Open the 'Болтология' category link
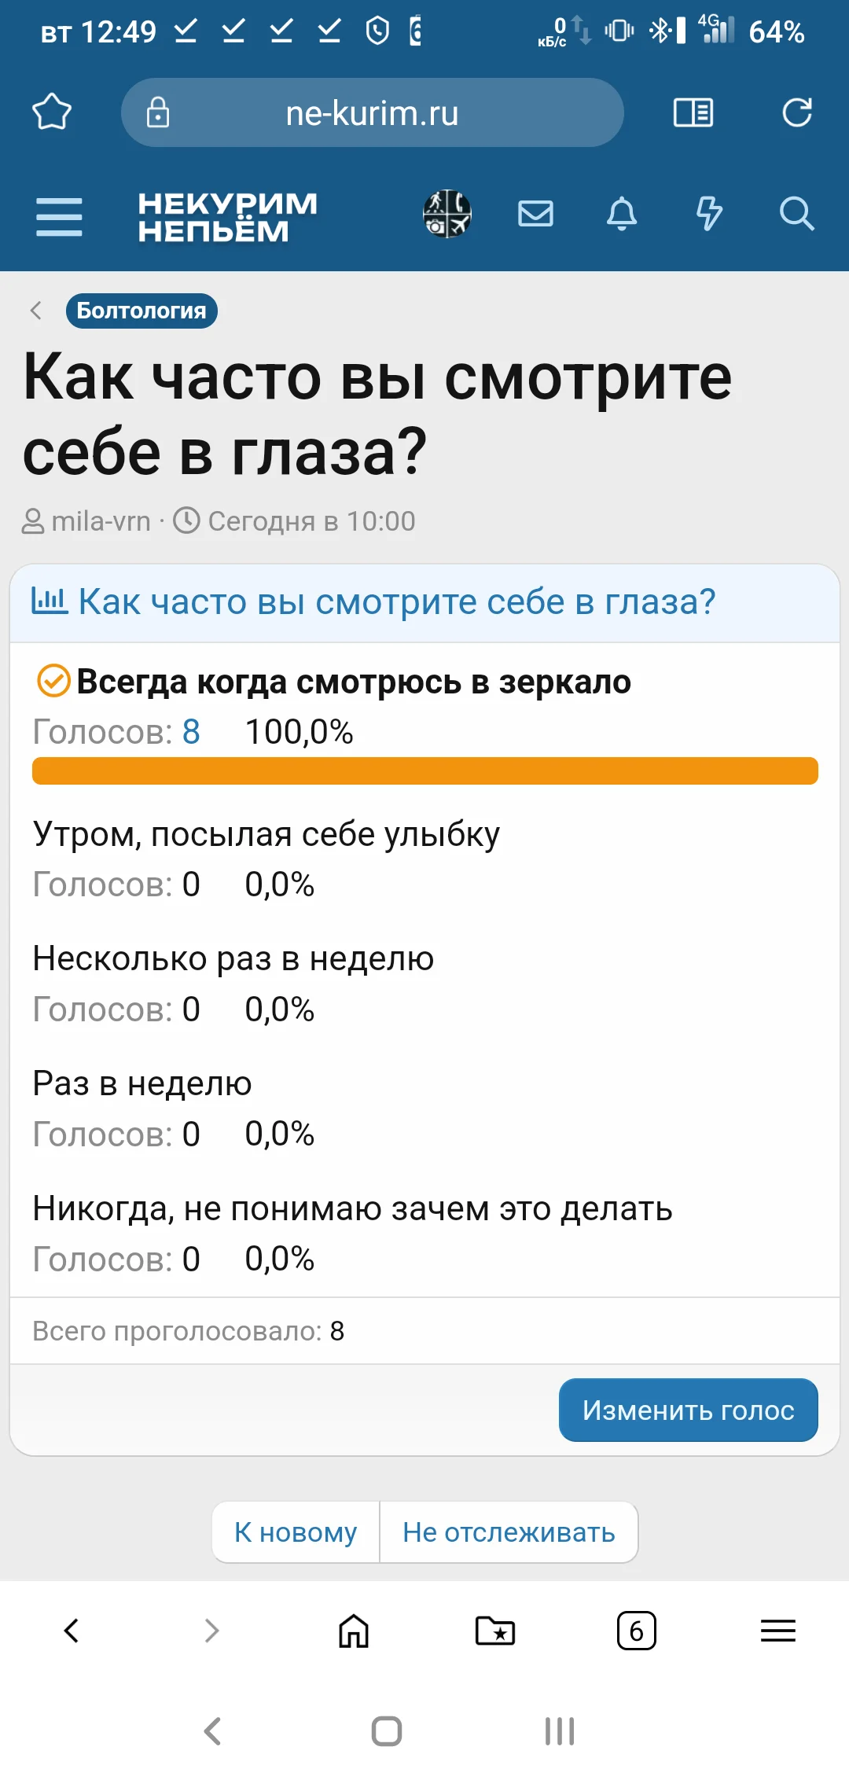Viewport: 849px width, 1780px height. [x=141, y=310]
